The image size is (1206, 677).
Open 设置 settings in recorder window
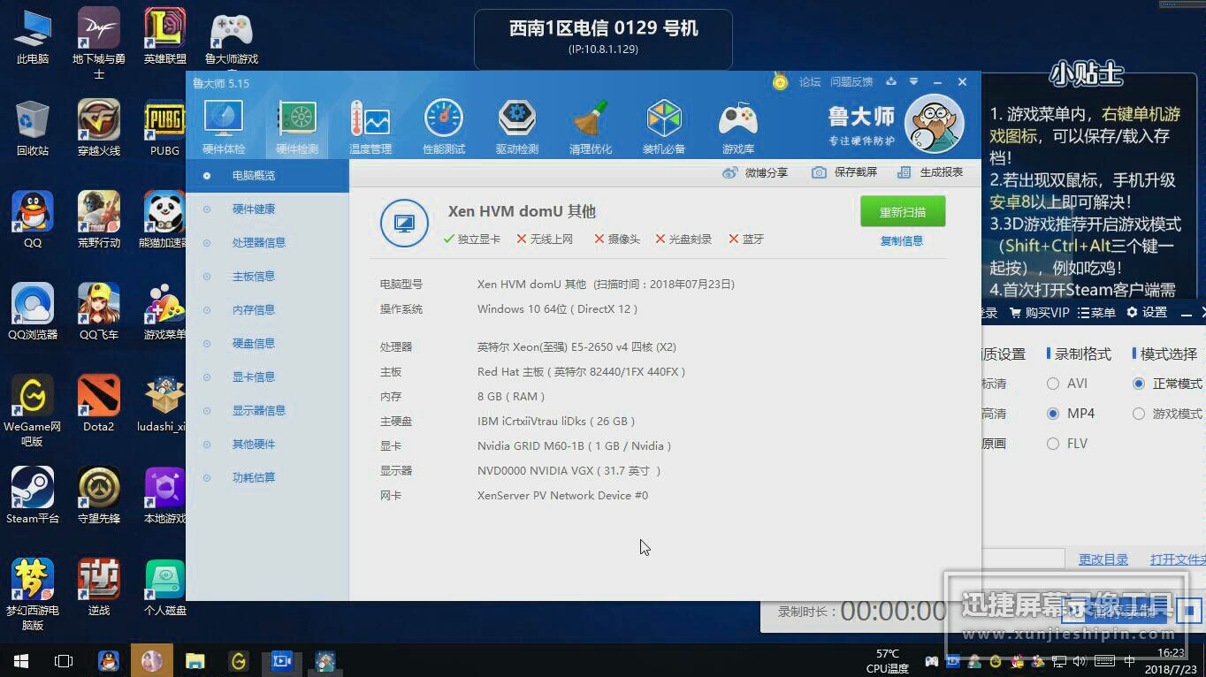click(1147, 313)
